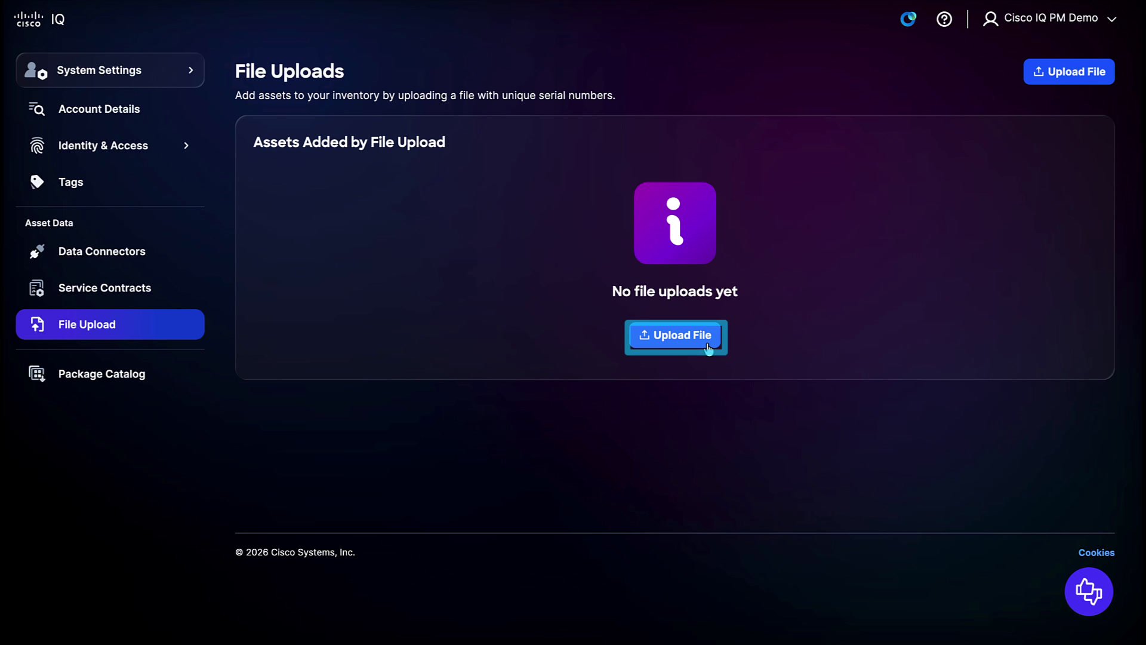Click the purple info icon tile
Viewport: 1146px width, 645px height.
pyautogui.click(x=674, y=223)
